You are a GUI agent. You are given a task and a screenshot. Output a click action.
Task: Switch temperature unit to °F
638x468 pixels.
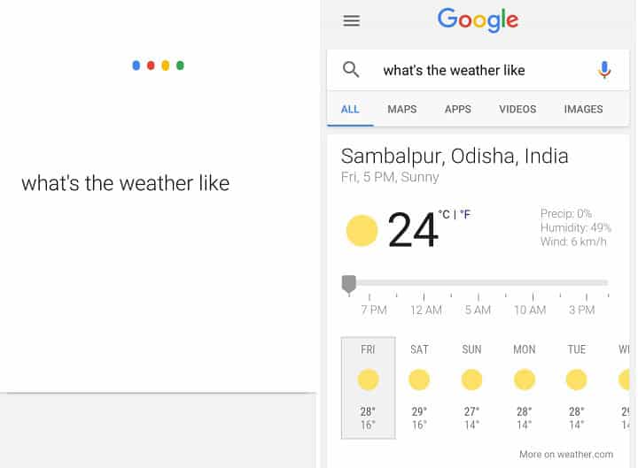[x=465, y=214]
